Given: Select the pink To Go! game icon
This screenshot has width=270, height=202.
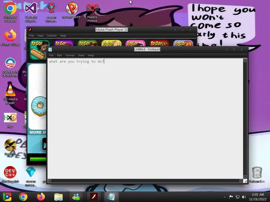Looking at the screenshot, I should (135, 43).
